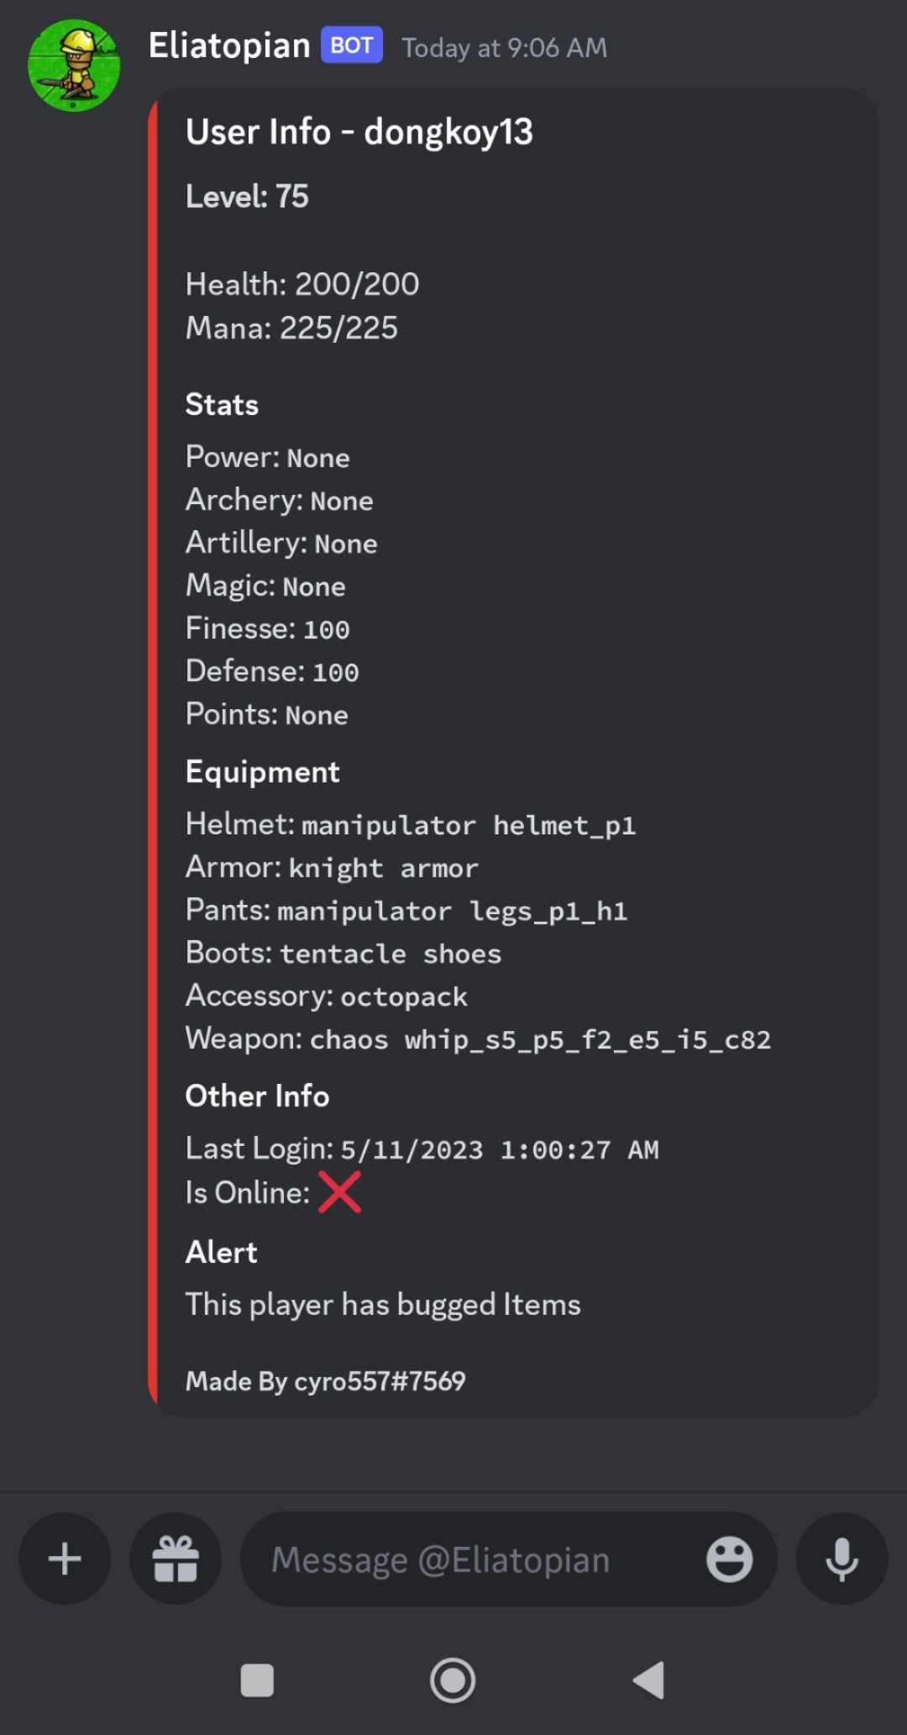907x1735 pixels.
Task: Open the emoji picker smiley
Action: tap(729, 1559)
